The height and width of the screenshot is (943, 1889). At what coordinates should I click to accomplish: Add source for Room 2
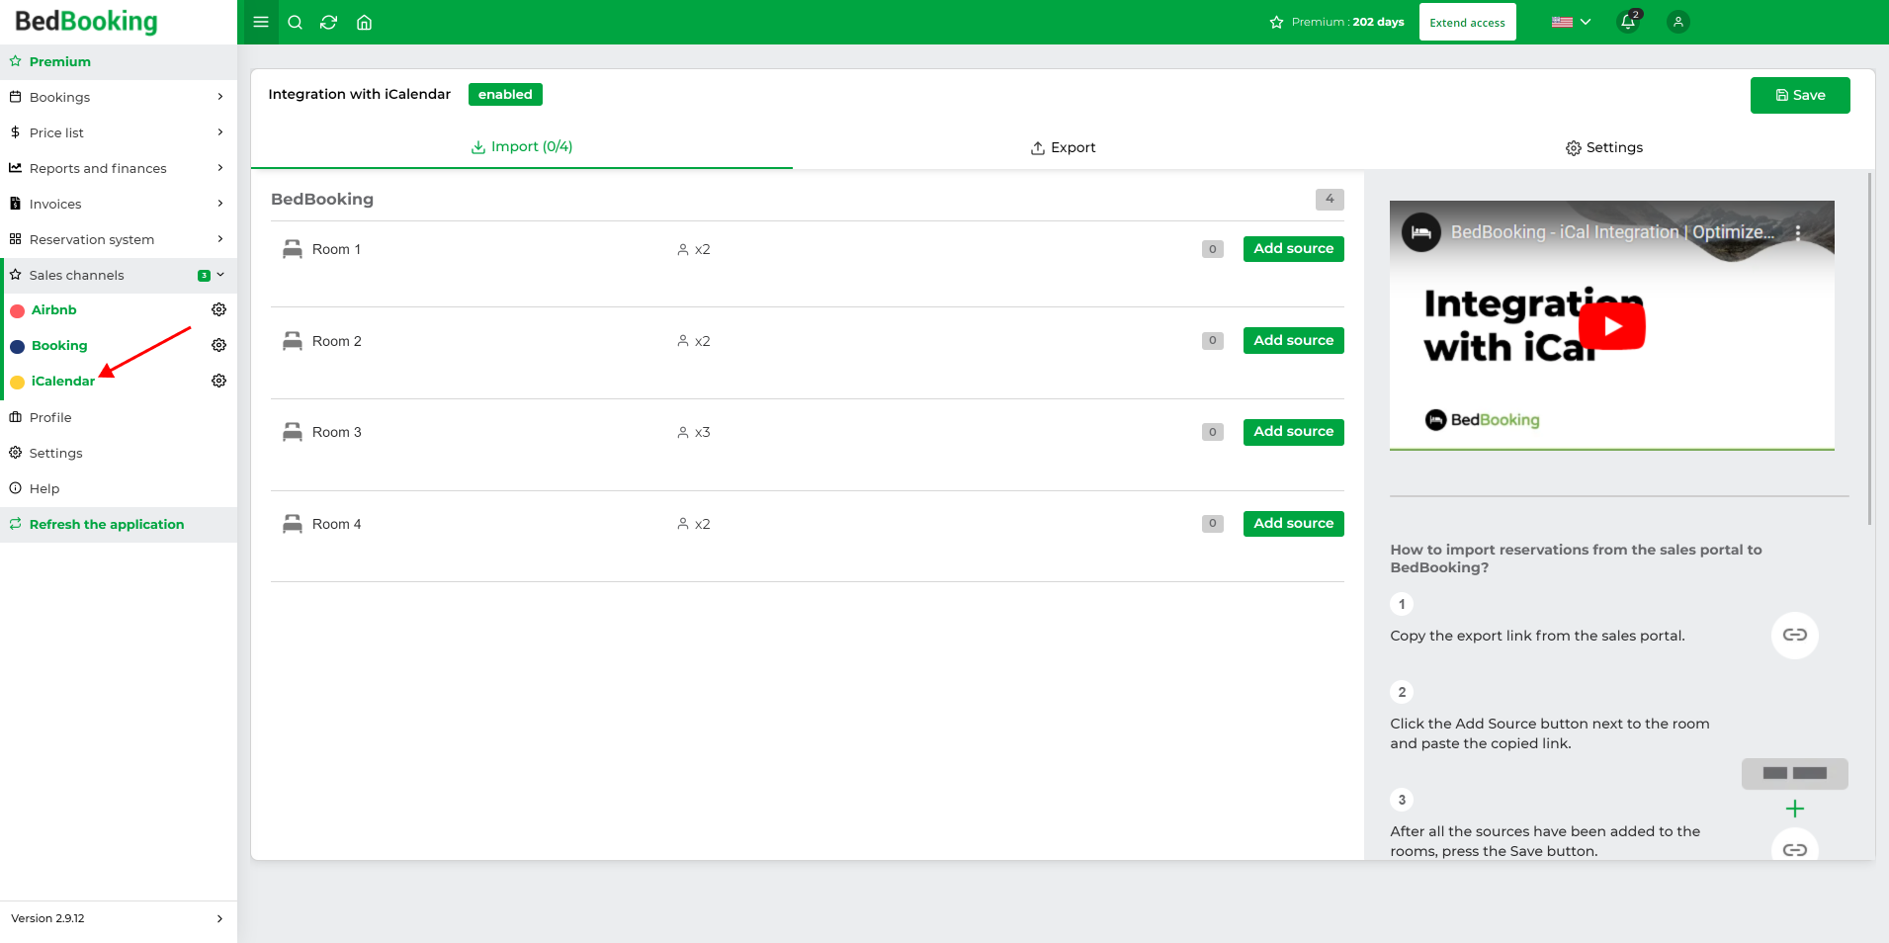(x=1293, y=340)
